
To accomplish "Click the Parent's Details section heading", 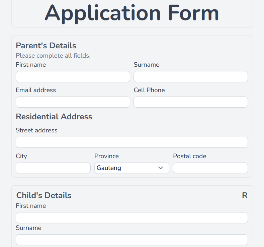I will 46,46.
